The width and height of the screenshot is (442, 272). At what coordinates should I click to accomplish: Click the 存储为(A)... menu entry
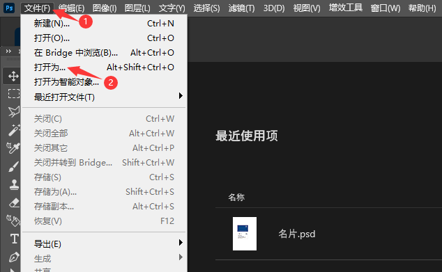point(104,192)
